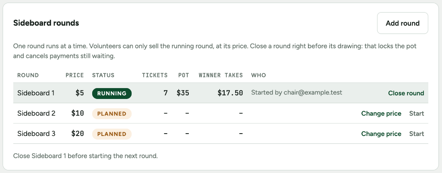The height and width of the screenshot is (173, 442).
Task: Click the STATUS column header
Action: point(103,75)
